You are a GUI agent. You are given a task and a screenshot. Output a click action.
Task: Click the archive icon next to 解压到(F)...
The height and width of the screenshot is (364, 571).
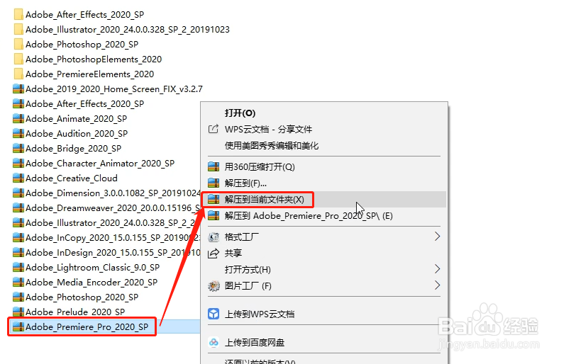click(214, 183)
